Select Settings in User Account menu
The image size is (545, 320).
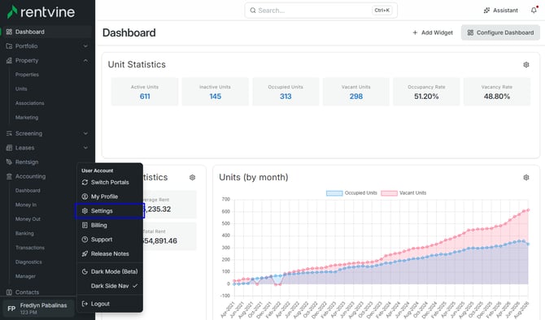pos(110,210)
